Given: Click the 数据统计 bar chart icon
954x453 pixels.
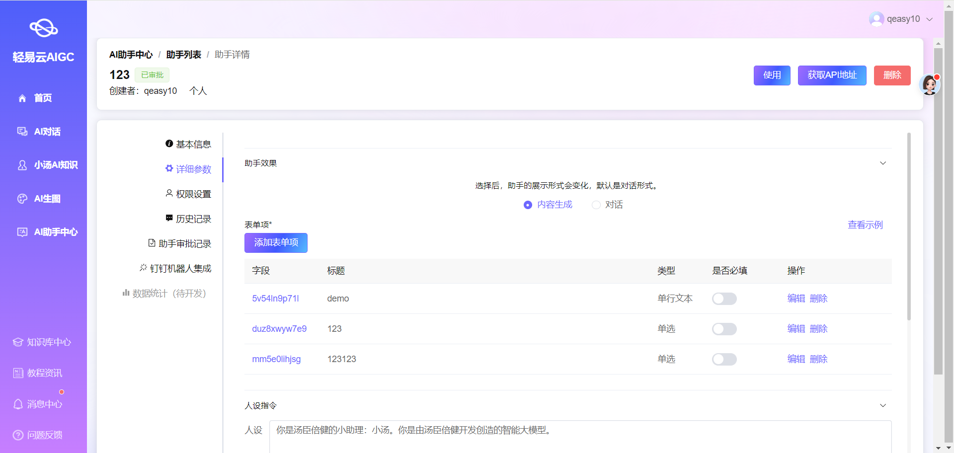Looking at the screenshot, I should (126, 293).
